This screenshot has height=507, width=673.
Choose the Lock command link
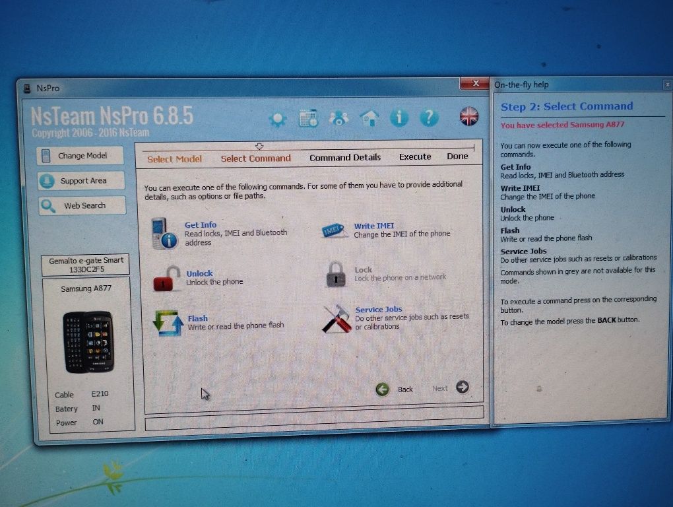[363, 270]
